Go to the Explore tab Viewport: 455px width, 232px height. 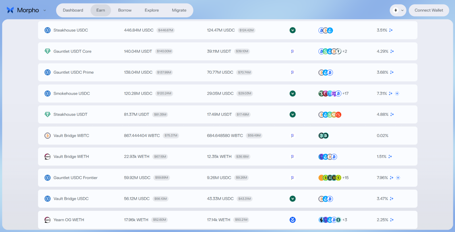click(x=152, y=10)
